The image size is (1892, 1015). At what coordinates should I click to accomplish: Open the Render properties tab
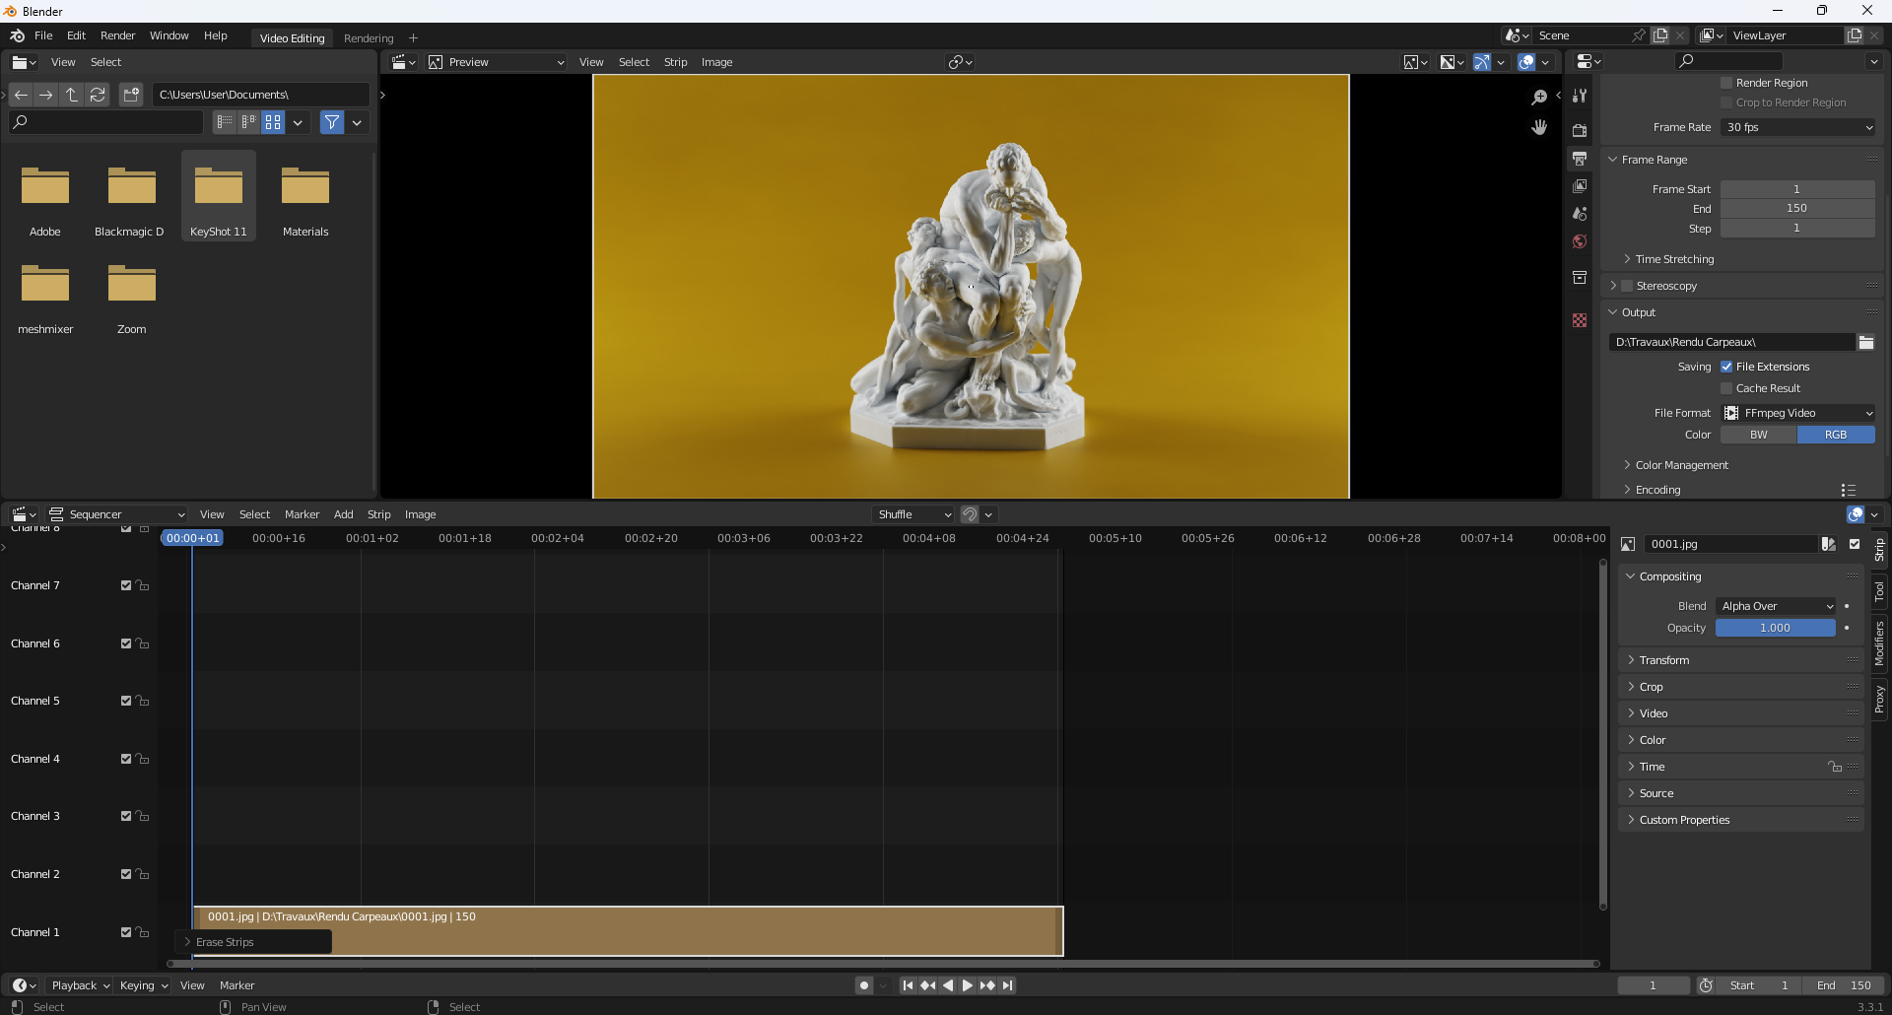[x=1580, y=128]
